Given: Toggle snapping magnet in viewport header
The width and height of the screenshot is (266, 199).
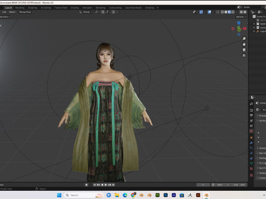Looking at the screenshot, I should (103, 12).
